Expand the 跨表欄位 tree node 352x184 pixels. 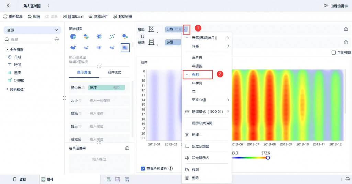point(8,89)
